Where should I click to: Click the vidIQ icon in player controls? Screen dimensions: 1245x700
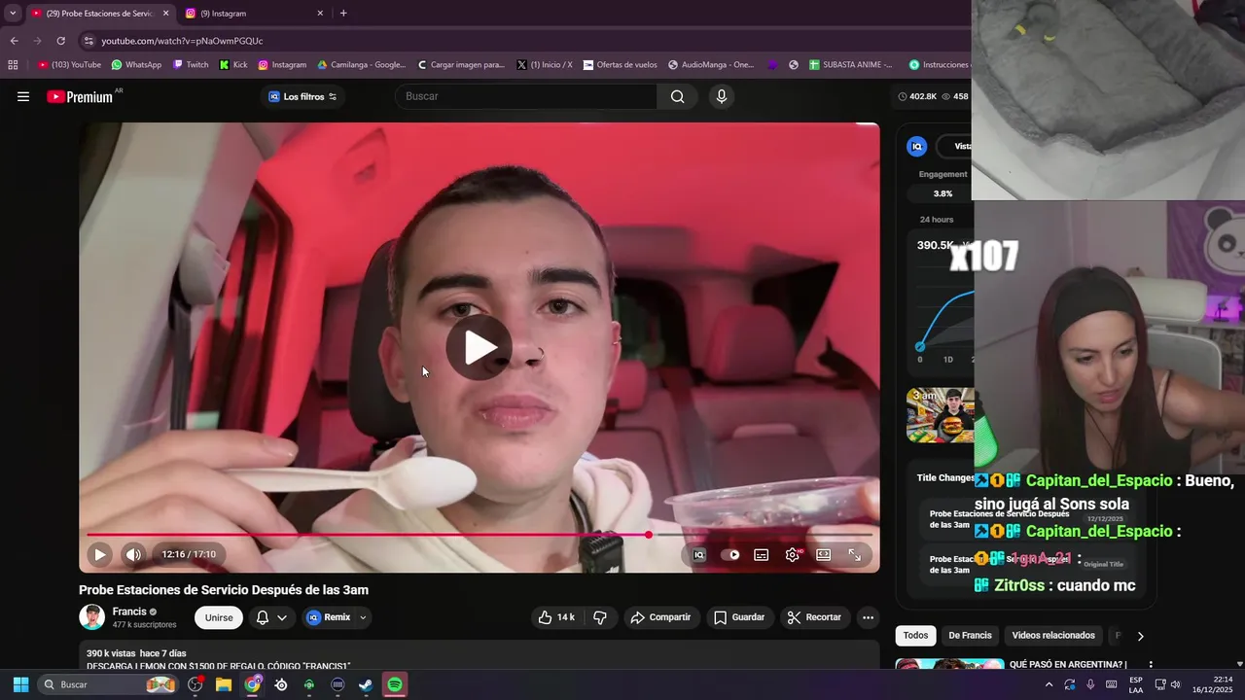(x=698, y=554)
